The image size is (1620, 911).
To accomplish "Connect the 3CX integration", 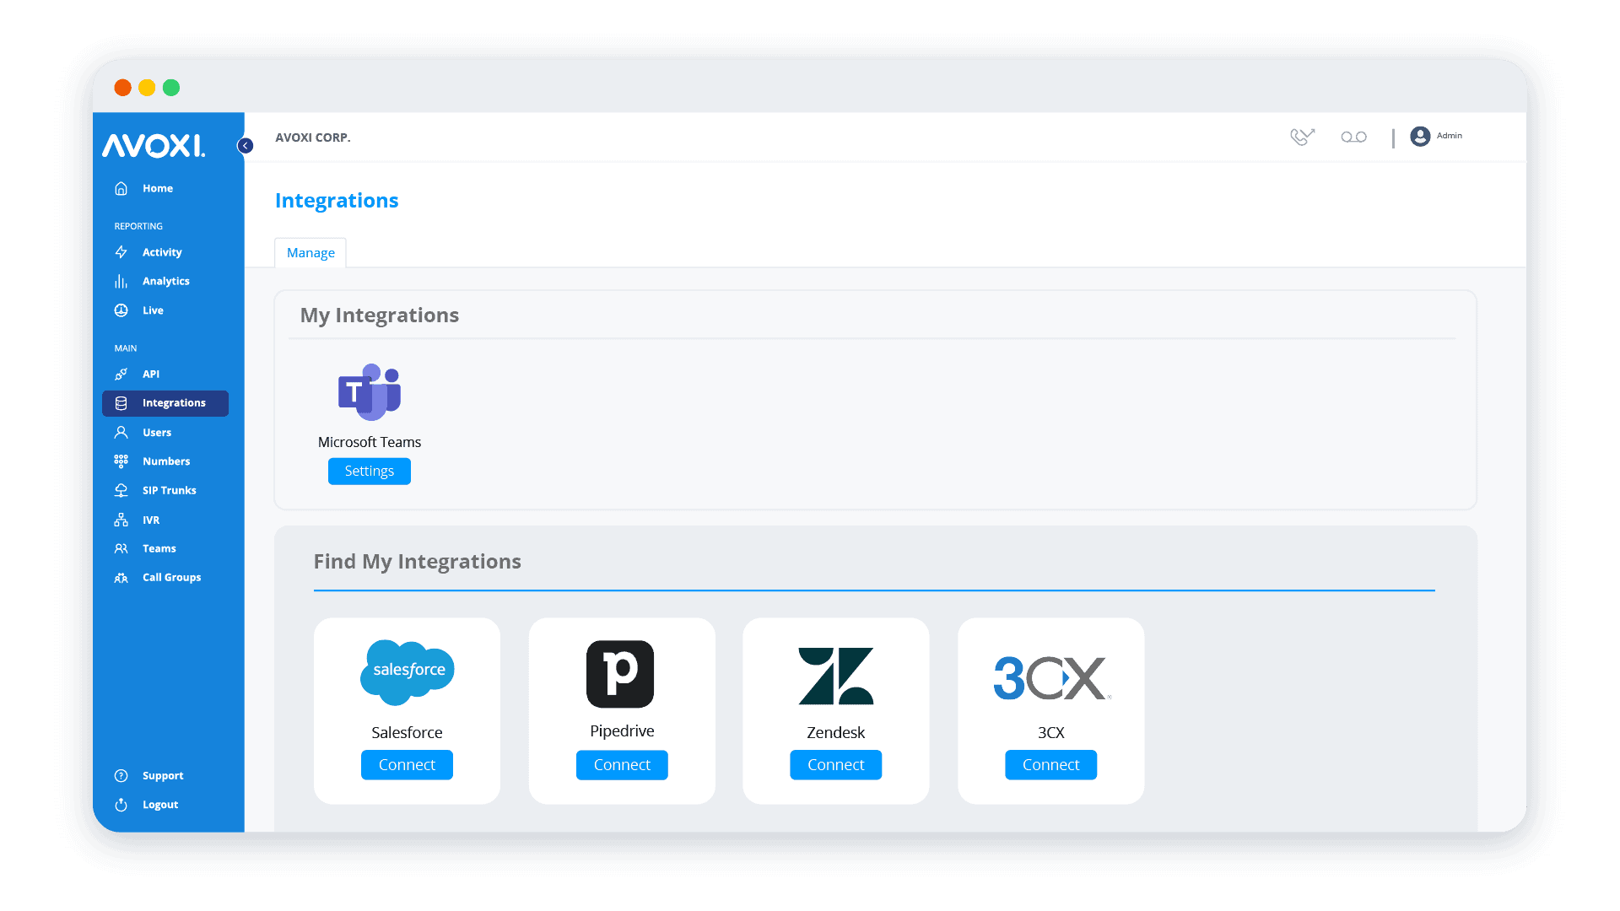I will (x=1050, y=764).
